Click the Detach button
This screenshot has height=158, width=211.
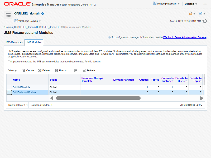(x=89, y=71)
